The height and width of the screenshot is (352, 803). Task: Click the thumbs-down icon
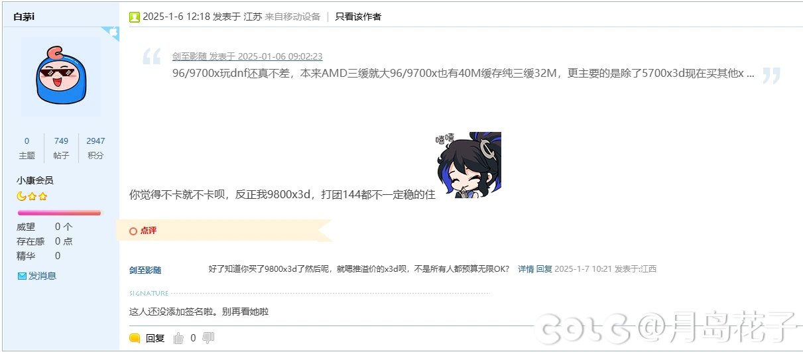208,338
